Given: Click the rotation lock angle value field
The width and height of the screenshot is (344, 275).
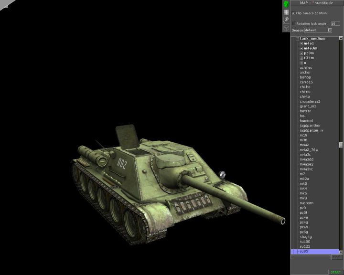Looking at the screenshot, I should click(335, 23).
